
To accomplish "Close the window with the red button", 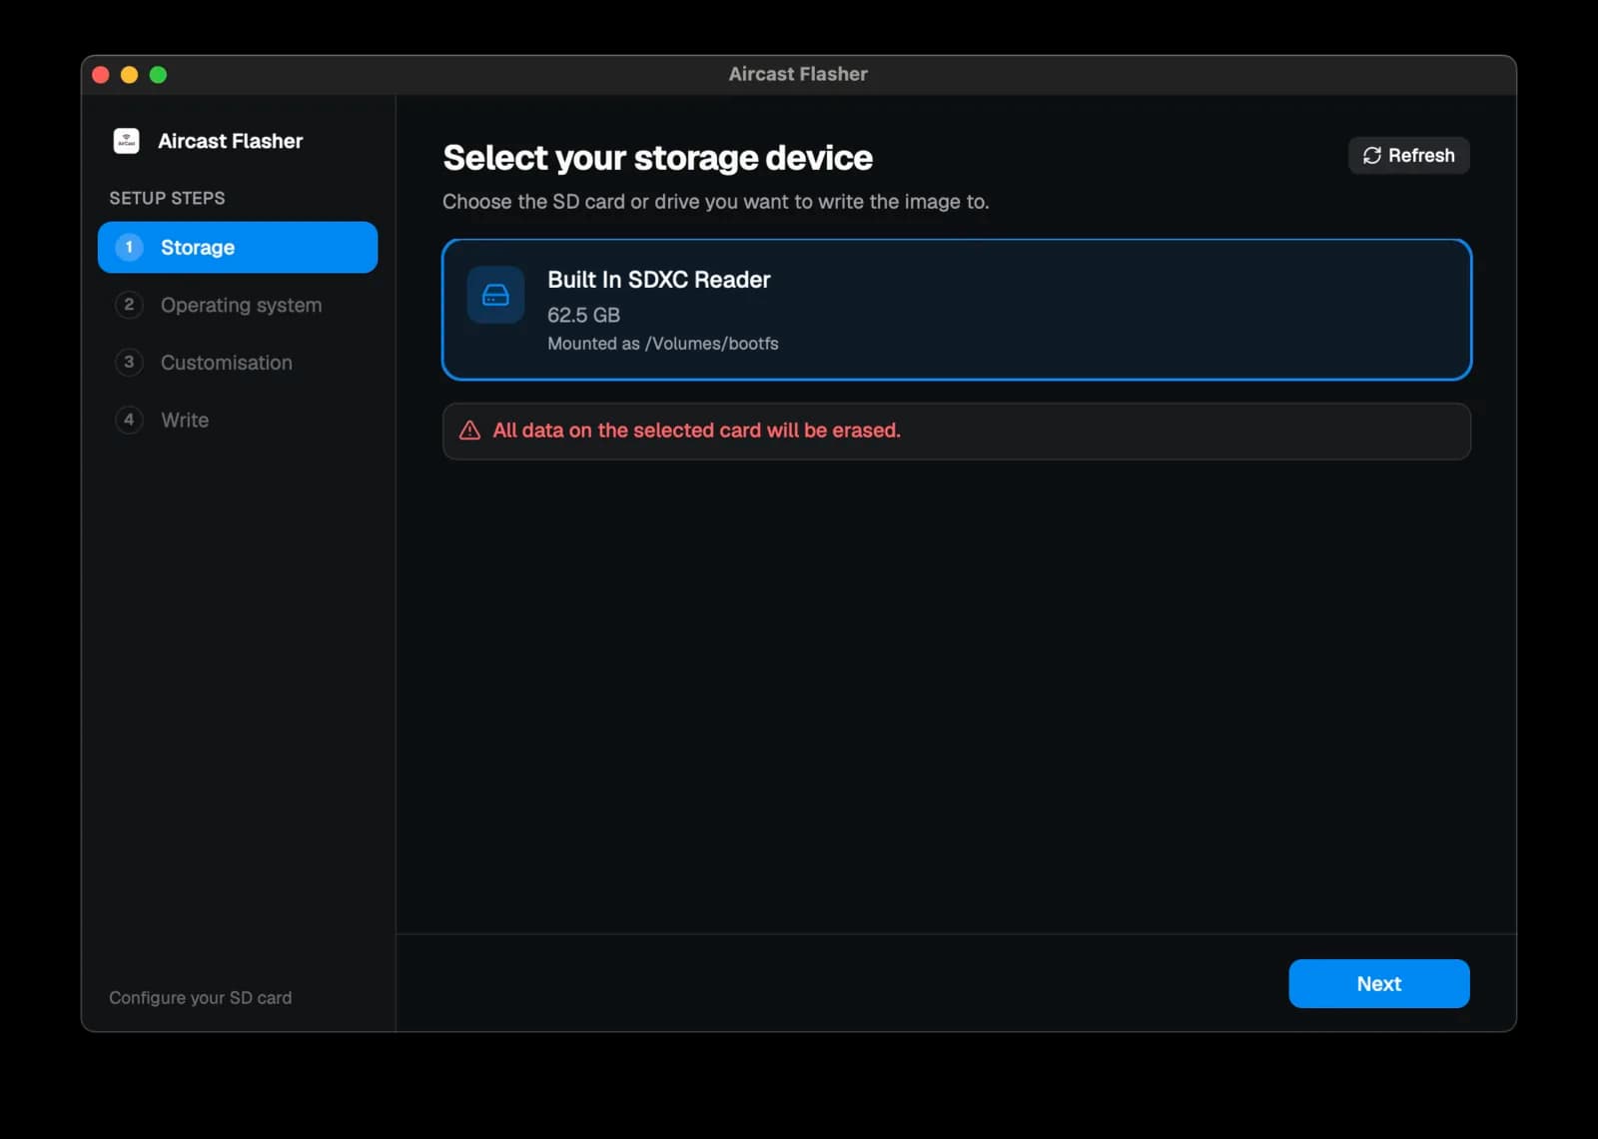I will coord(101,74).
